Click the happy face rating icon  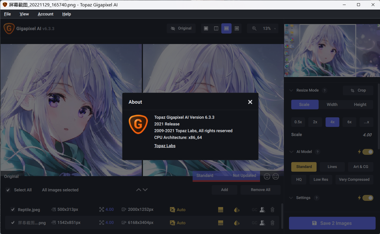point(267,176)
